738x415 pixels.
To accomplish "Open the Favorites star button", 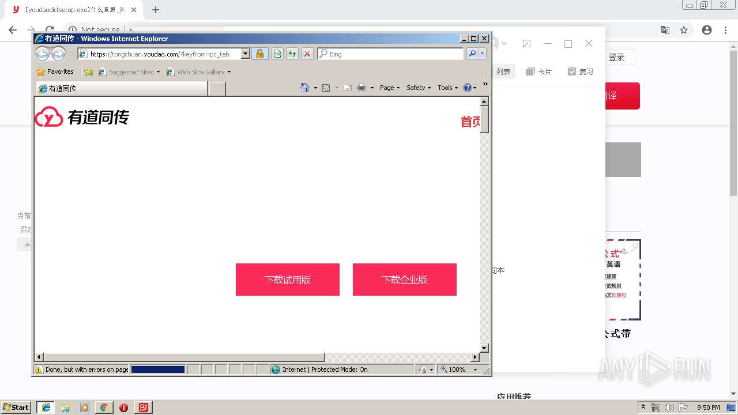I will (x=55, y=72).
